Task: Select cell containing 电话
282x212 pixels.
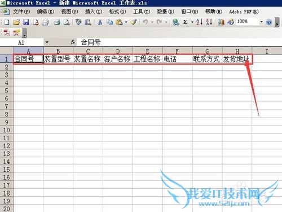Action: click(x=178, y=59)
